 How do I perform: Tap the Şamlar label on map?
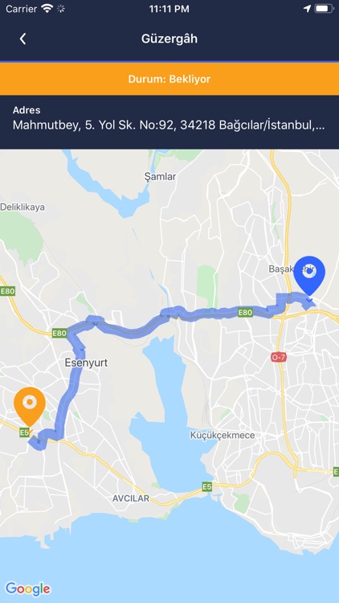pos(160,177)
